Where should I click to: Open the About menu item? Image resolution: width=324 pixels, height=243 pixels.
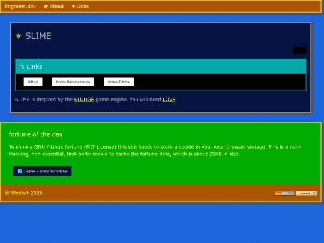pyautogui.click(x=54, y=7)
